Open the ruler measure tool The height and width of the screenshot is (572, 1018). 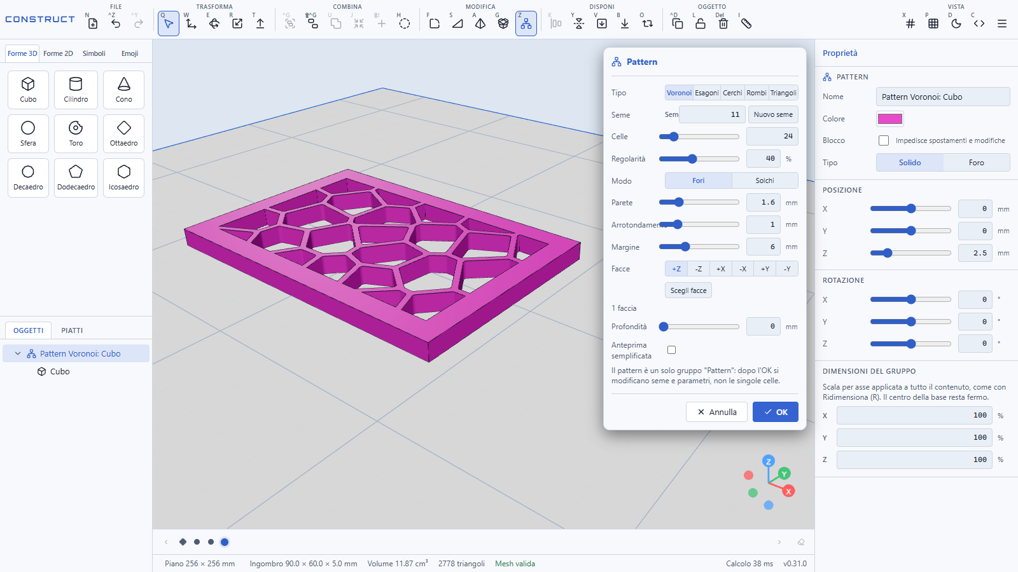746,24
